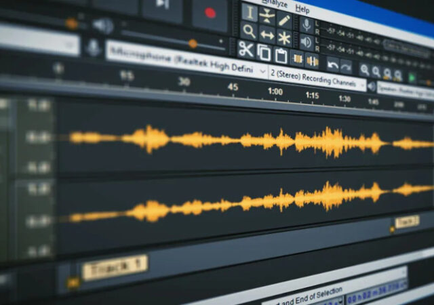Click Track 2 label
This screenshot has width=434, height=305.
pos(407,222)
